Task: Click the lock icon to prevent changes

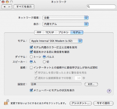Action: [7, 102]
